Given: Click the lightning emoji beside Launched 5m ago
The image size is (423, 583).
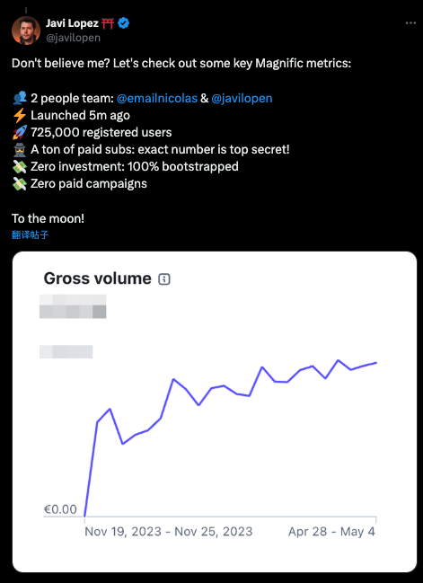Looking at the screenshot, I should pos(20,115).
